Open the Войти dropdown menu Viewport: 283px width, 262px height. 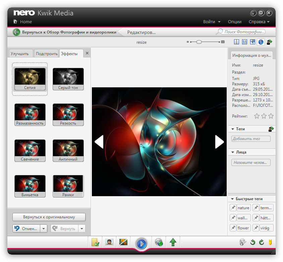tap(212, 21)
